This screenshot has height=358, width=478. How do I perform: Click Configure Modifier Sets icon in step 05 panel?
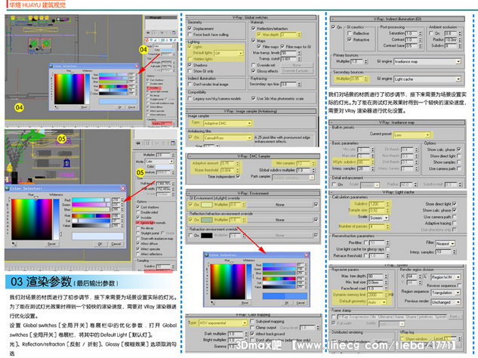(173, 143)
